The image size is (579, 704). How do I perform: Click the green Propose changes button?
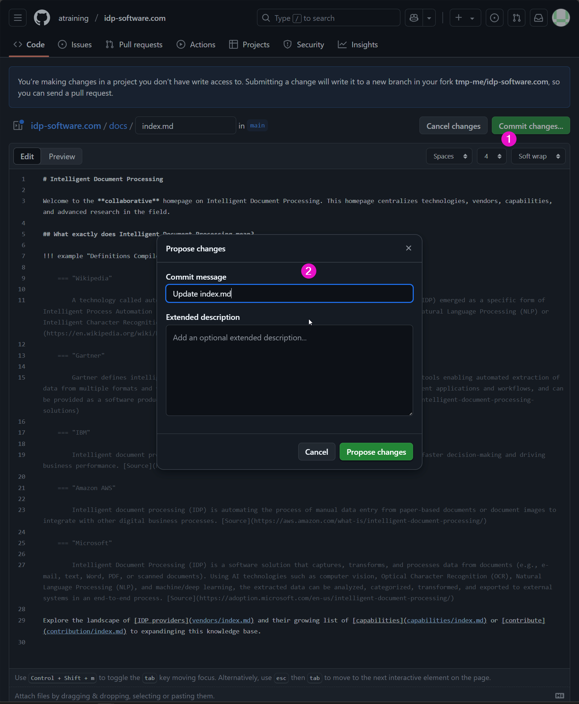click(x=376, y=452)
